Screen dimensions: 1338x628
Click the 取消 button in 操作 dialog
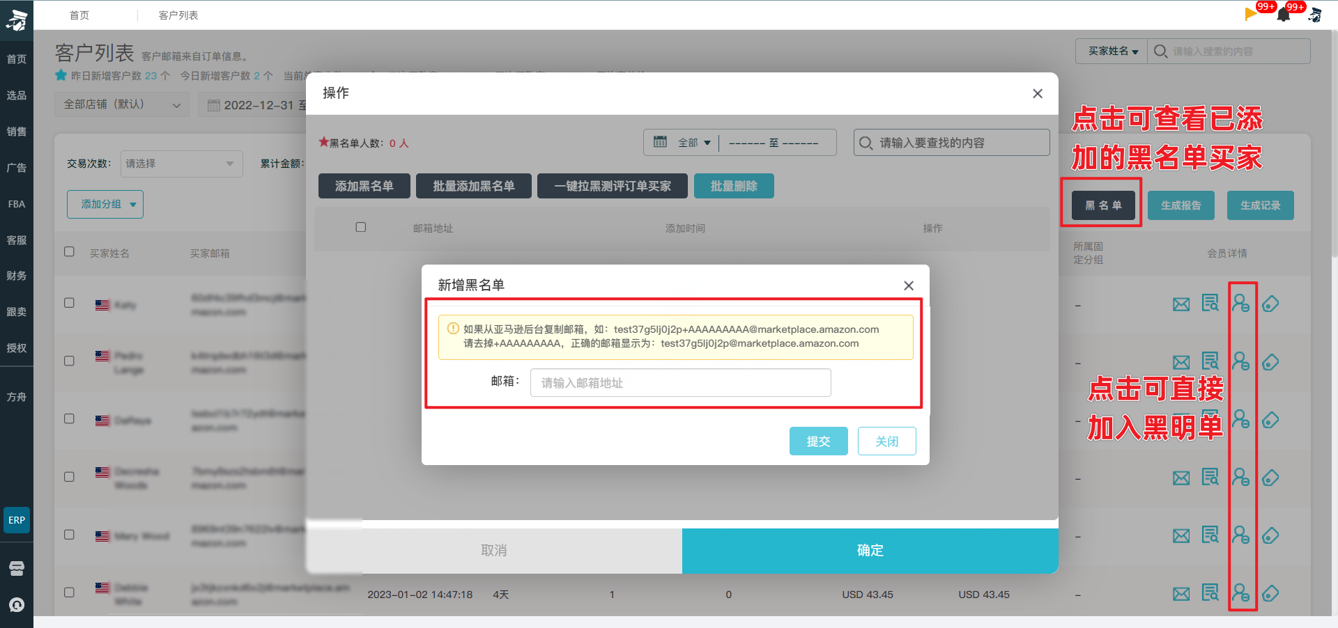(x=494, y=551)
